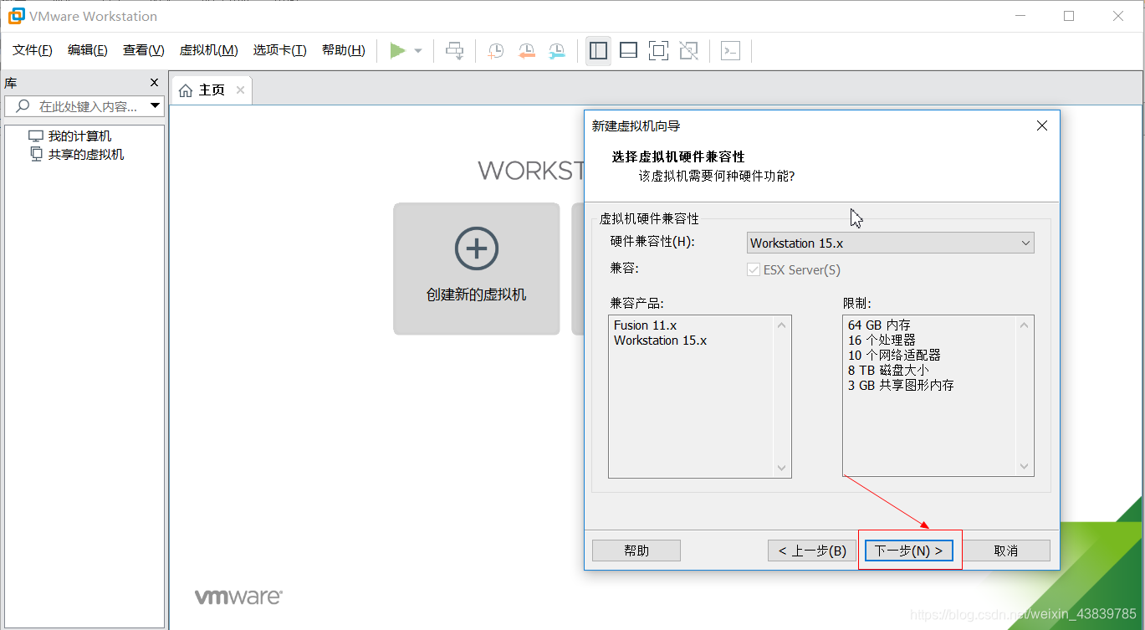Click the 兼容产品 list scroll-up arrow

(x=782, y=325)
